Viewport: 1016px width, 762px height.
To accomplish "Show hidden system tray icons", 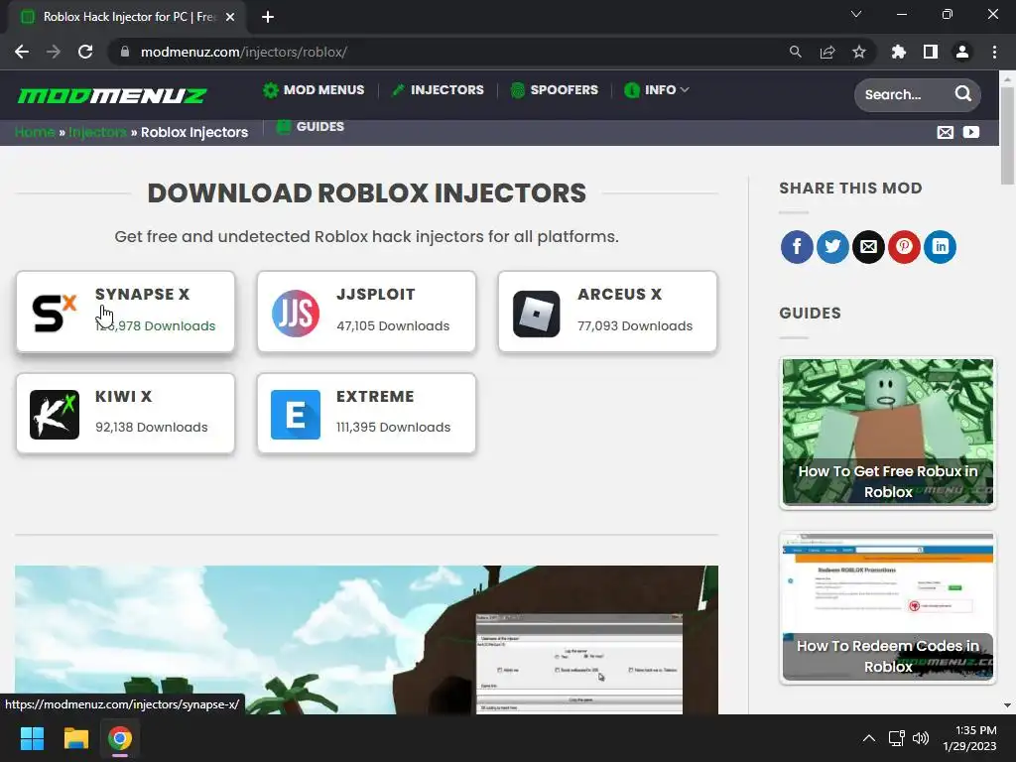I will click(869, 738).
